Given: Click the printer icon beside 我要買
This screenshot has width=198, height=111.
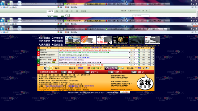Looking at the screenshot, I should [123, 68].
